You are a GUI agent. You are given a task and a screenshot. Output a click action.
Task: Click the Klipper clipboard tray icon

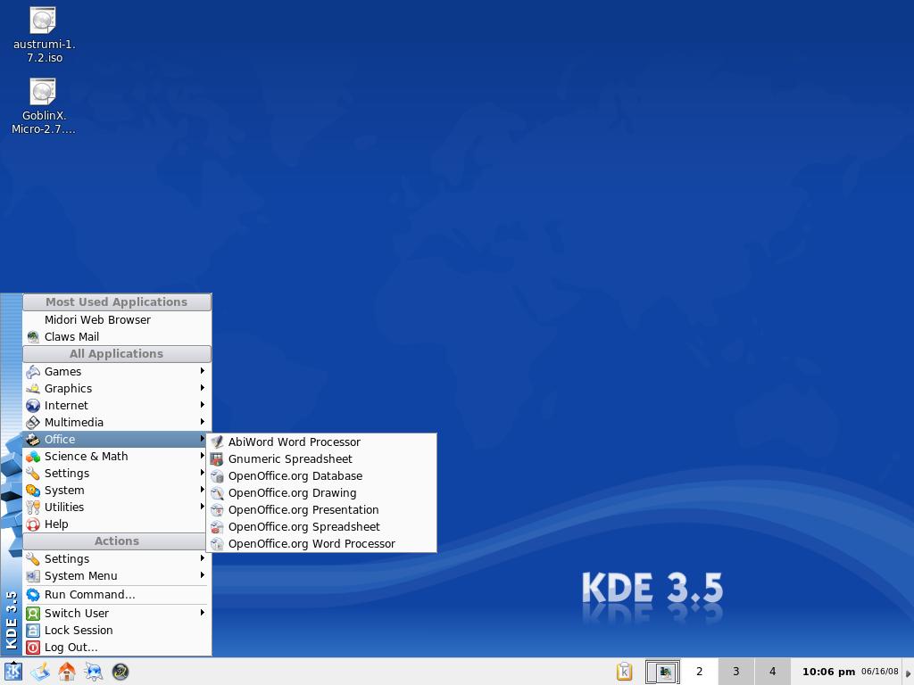tap(625, 672)
